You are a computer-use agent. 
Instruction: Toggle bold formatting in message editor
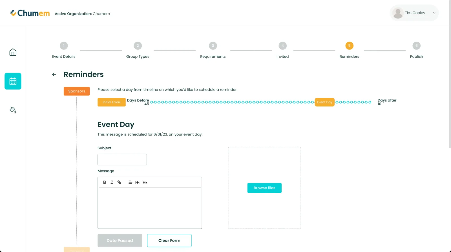point(105,182)
